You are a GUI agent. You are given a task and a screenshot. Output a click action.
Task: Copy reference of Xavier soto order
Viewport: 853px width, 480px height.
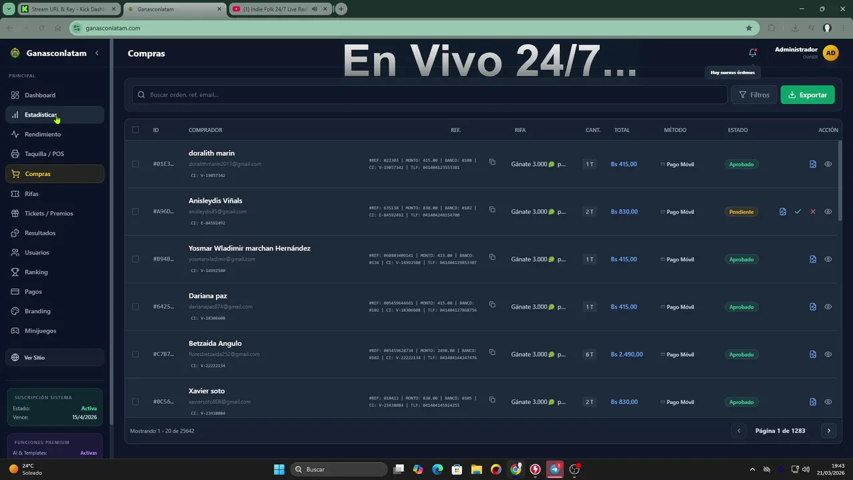(x=492, y=400)
